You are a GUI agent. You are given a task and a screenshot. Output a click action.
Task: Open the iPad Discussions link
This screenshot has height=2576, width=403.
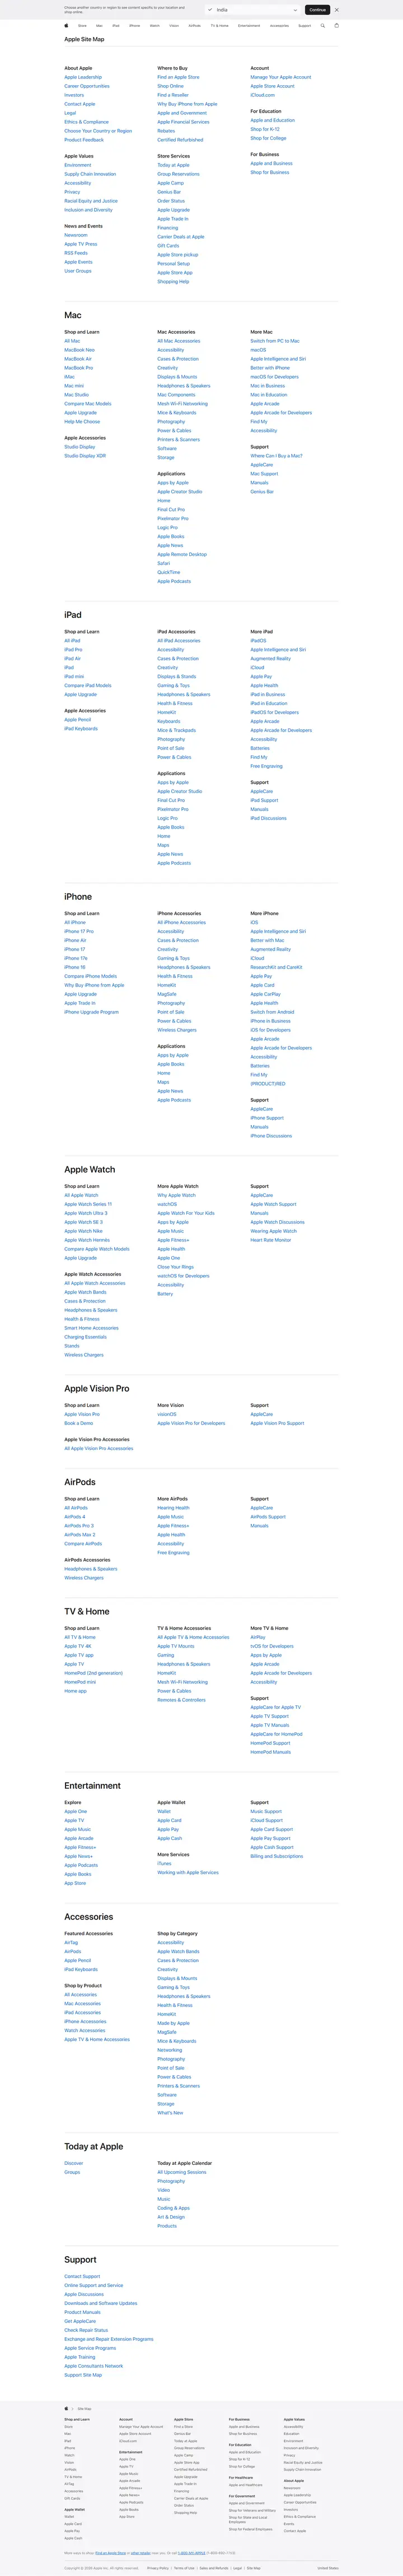click(x=268, y=818)
